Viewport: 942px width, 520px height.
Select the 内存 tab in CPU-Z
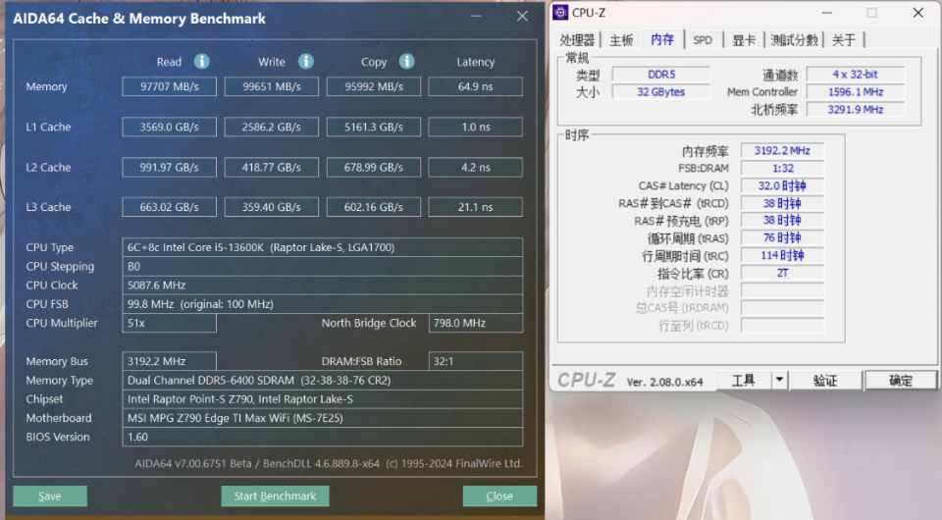pos(662,39)
